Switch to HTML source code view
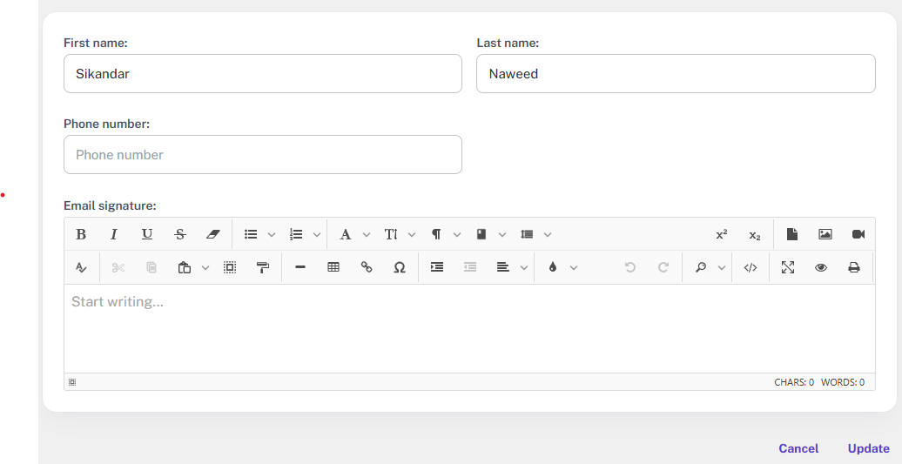 751,267
